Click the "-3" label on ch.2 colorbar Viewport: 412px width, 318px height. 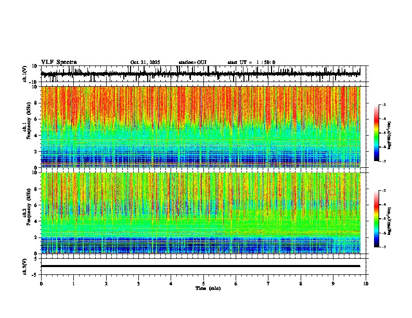(x=384, y=191)
